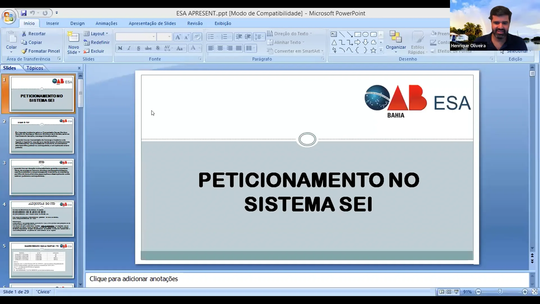The image size is (540, 304).
Task: Click the Office button logo
Action: [x=8, y=17]
